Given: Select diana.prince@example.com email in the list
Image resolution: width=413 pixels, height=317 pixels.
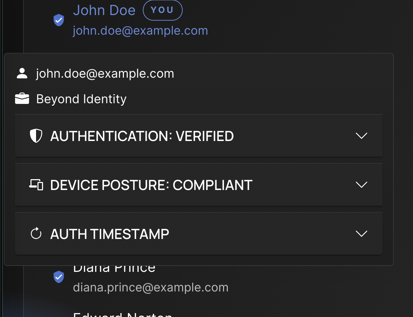Looking at the screenshot, I should coord(150,287).
